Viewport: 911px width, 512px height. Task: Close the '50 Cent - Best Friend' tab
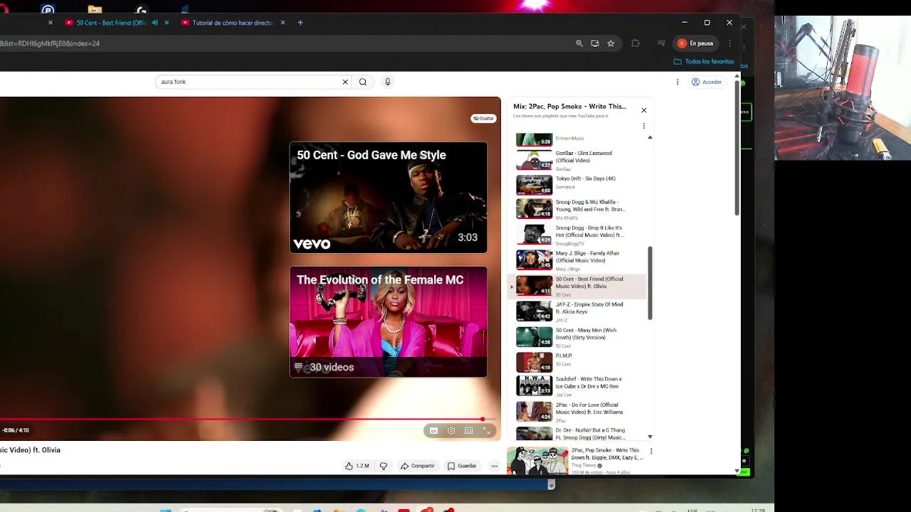(x=167, y=23)
